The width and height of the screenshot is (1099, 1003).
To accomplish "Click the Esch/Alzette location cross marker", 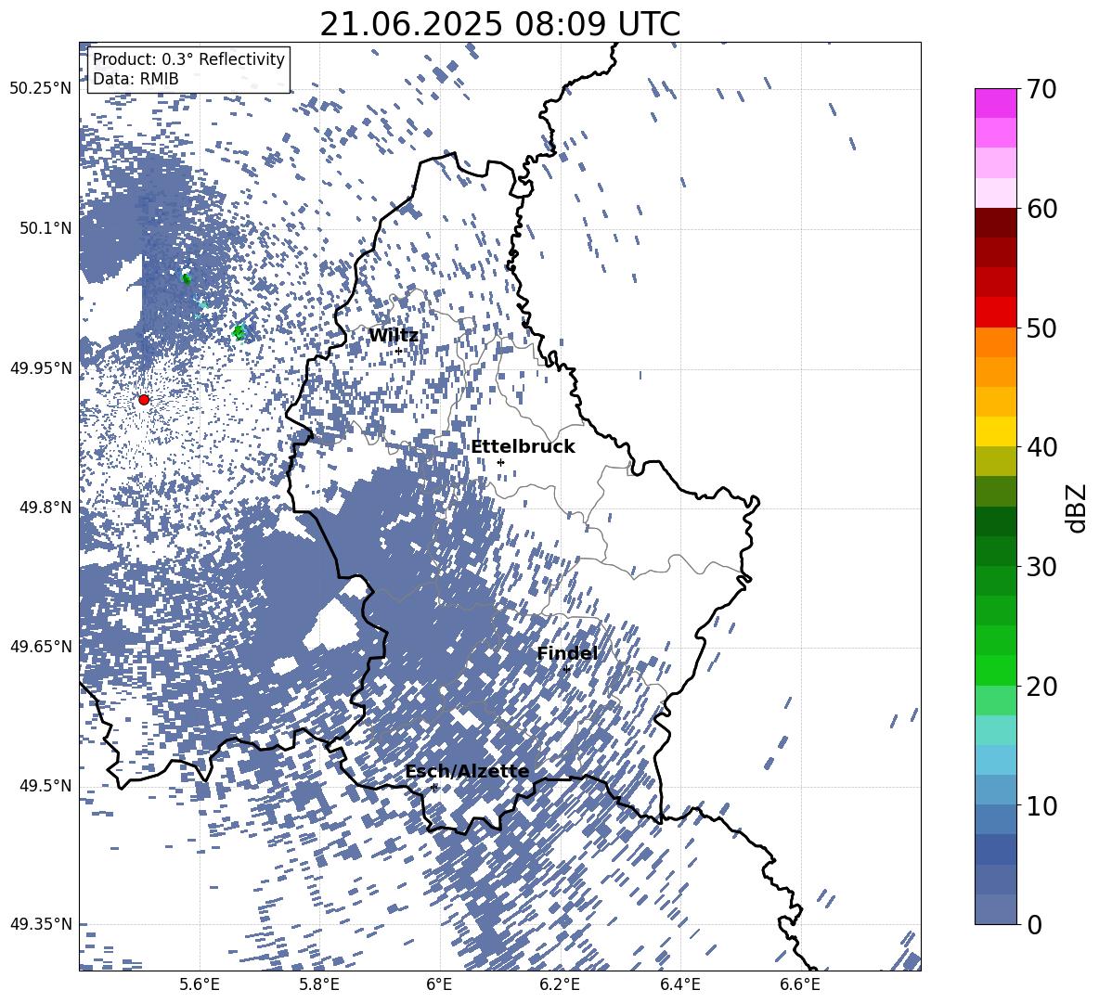I will pyautogui.click(x=434, y=787).
